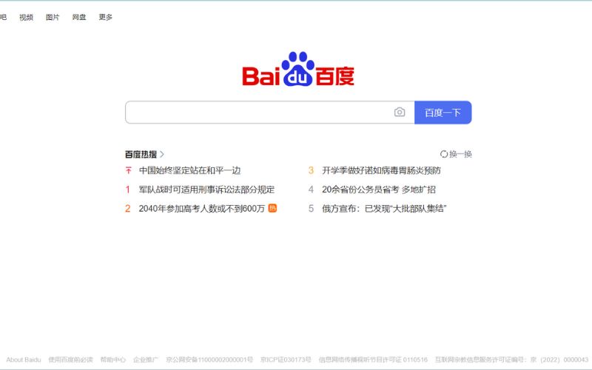This screenshot has width=592, height=370.
Task: Open 互联网宗教信息服务许可证编号 footer link
Action: 511,360
